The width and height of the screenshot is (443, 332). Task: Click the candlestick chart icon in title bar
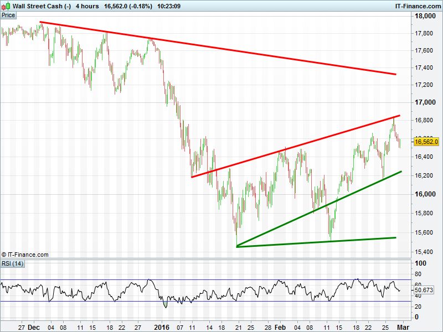(x=6, y=6)
